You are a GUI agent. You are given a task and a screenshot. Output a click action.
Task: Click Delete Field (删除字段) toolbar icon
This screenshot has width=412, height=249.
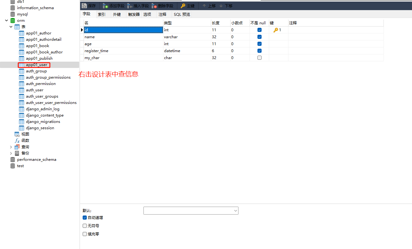154,6
